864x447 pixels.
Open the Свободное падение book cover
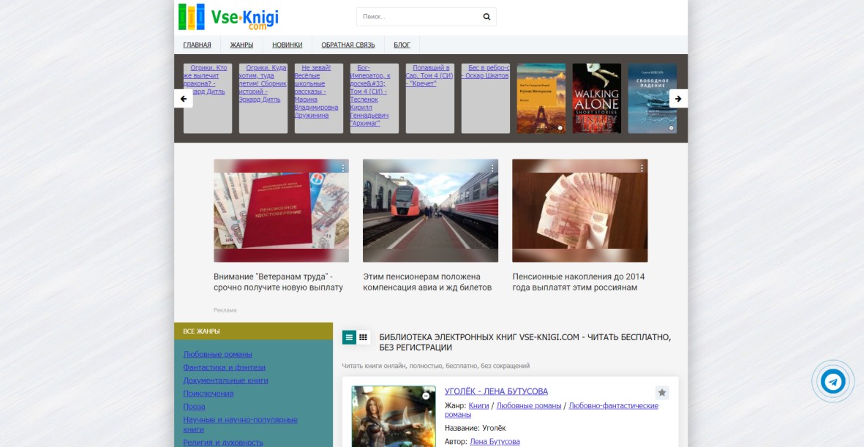click(652, 99)
